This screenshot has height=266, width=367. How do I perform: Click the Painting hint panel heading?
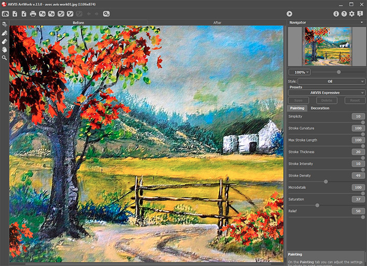[x=295, y=254]
